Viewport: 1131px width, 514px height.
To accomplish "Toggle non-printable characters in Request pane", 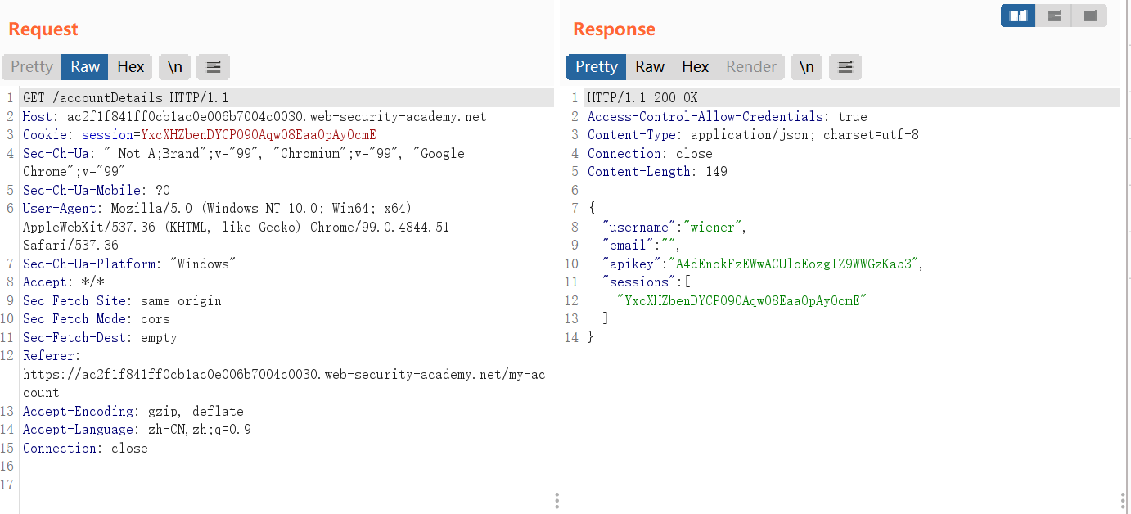I will 174,67.
